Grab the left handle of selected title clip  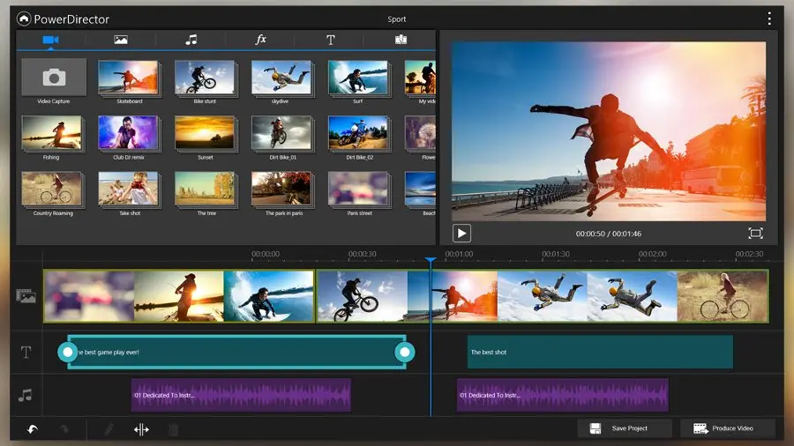pyautogui.click(x=67, y=352)
